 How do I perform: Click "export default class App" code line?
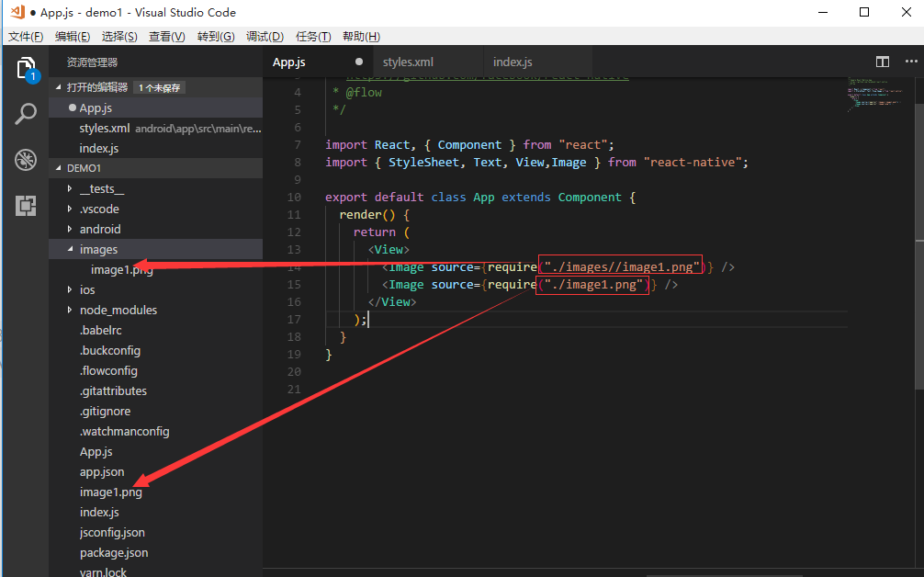coord(480,197)
